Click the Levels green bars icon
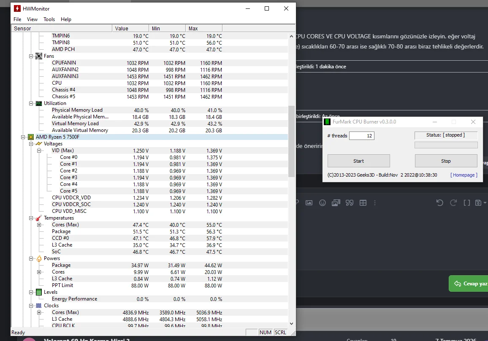 pos(39,292)
